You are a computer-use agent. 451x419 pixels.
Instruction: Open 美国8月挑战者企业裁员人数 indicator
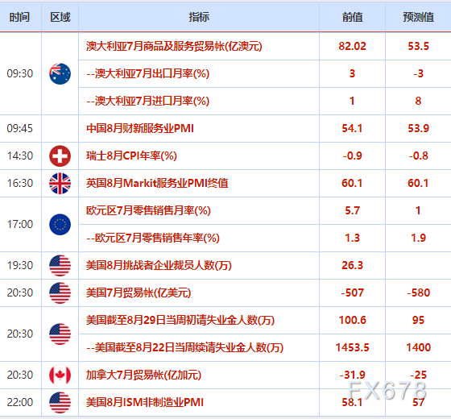[x=159, y=265]
